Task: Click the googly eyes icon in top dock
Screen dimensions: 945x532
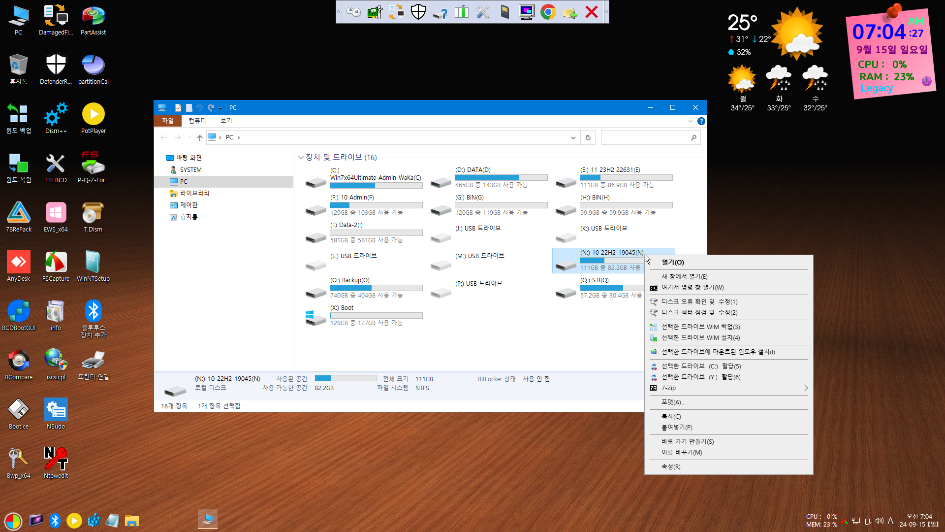Action: click(353, 12)
